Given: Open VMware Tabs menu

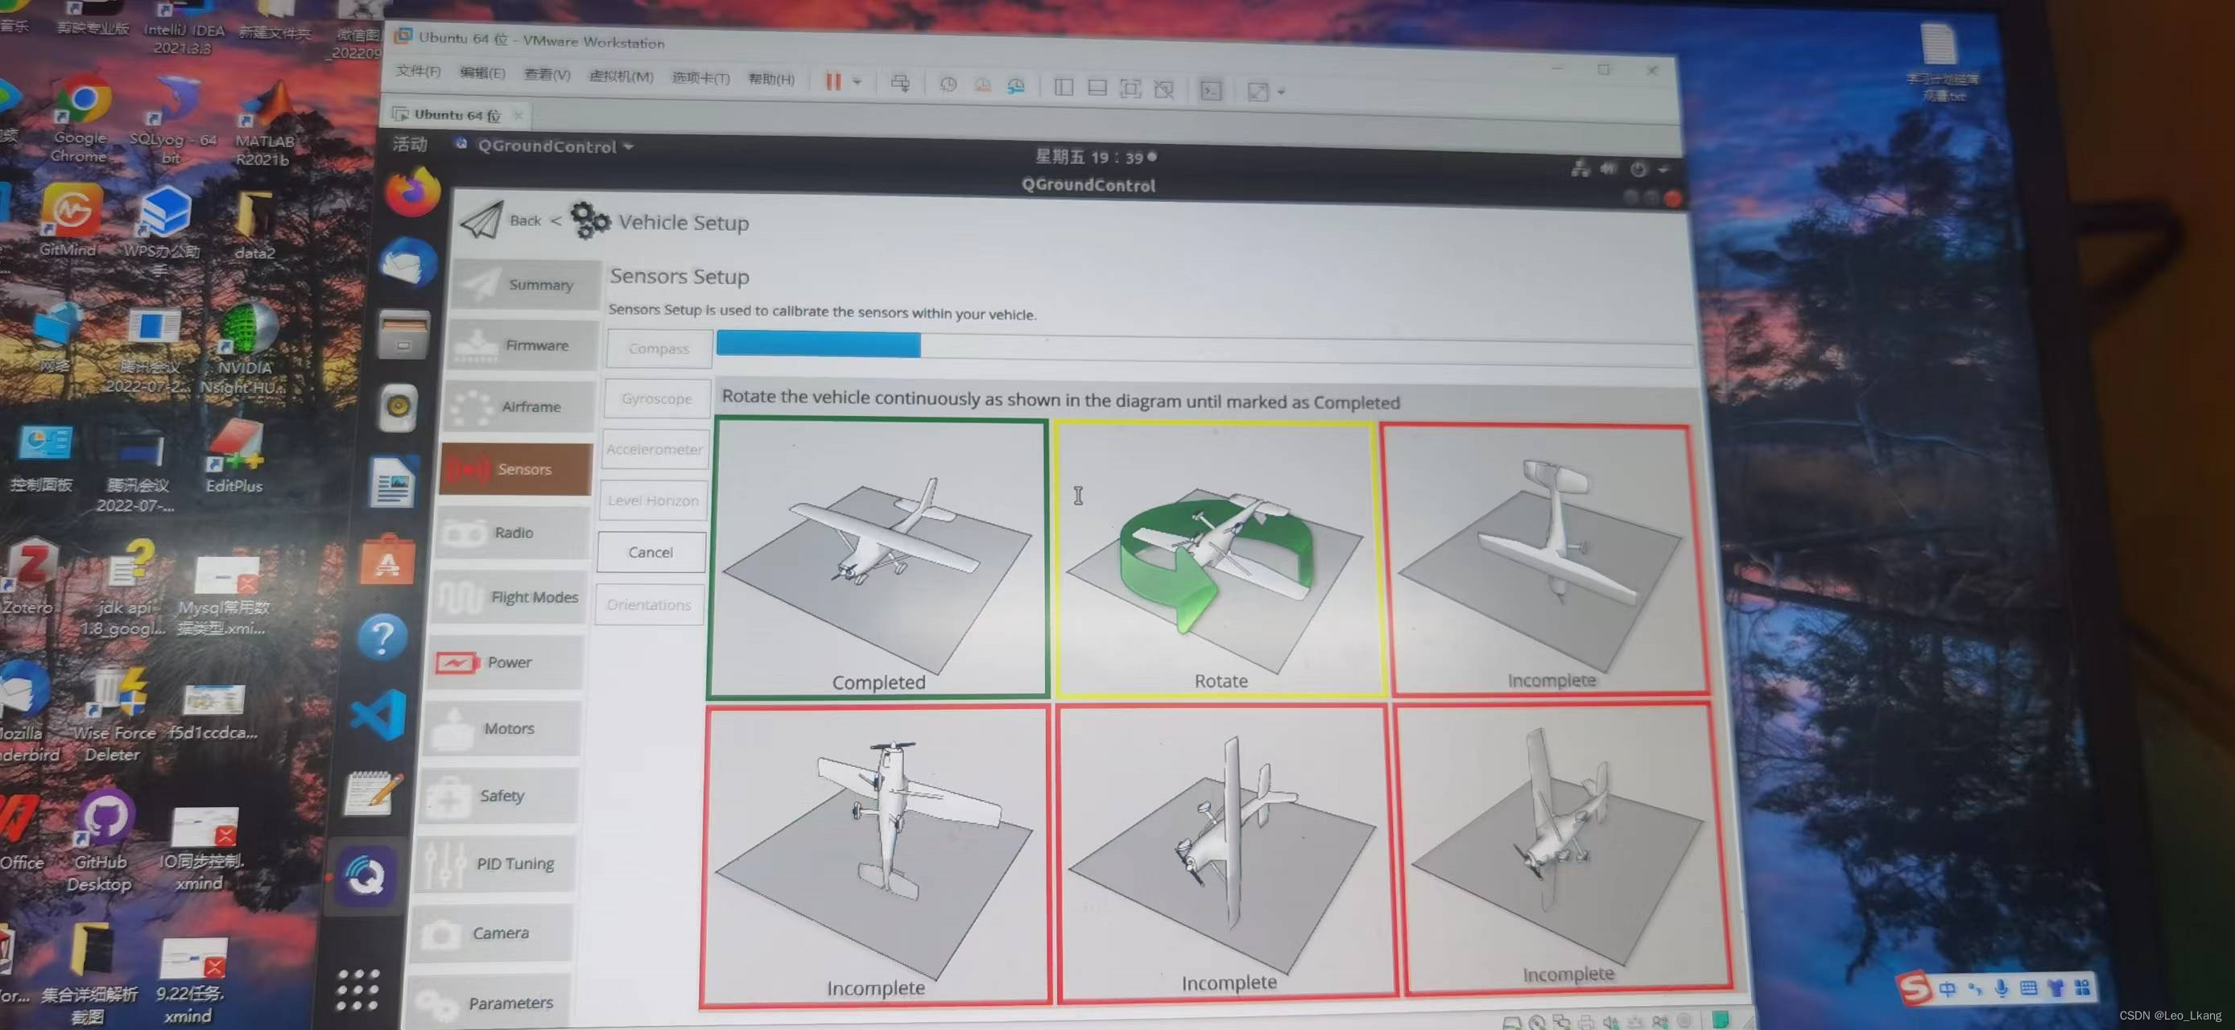Looking at the screenshot, I should [701, 78].
